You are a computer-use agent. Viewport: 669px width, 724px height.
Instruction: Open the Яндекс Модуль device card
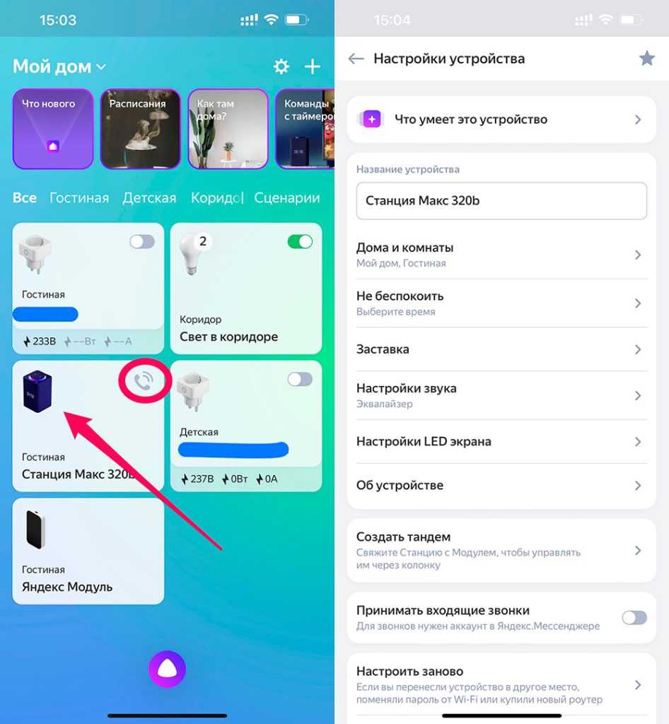pyautogui.click(x=88, y=551)
